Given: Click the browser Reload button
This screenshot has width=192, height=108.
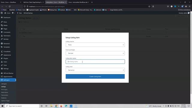Looking at the screenshot, I should tap(10, 6).
